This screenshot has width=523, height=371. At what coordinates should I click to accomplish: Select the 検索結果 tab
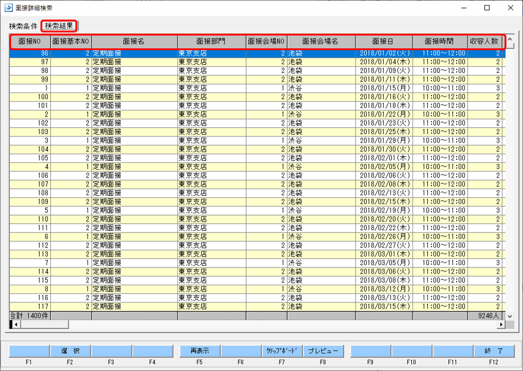(x=59, y=26)
